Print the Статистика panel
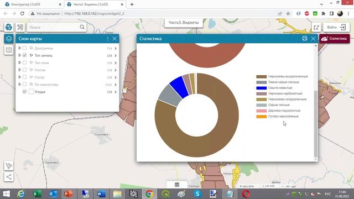Image resolution: width=354 pixels, height=199 pixels. (x=305, y=38)
